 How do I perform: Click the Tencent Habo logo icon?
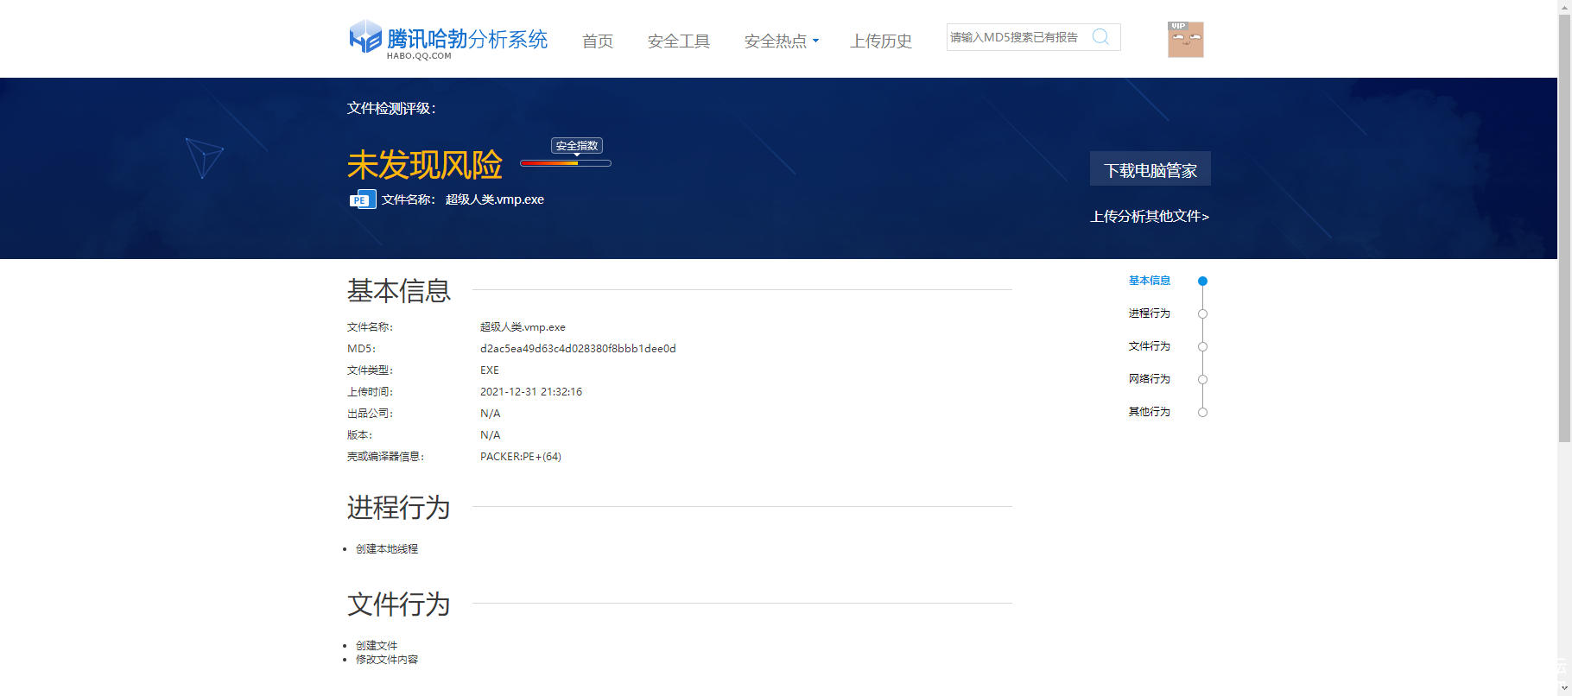[364, 37]
